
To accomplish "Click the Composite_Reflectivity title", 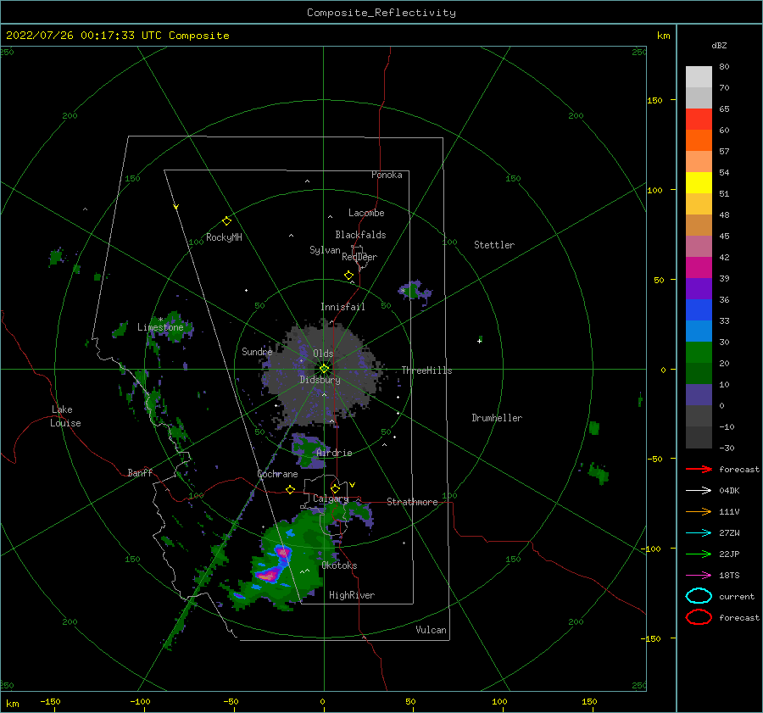I will pyautogui.click(x=381, y=13).
